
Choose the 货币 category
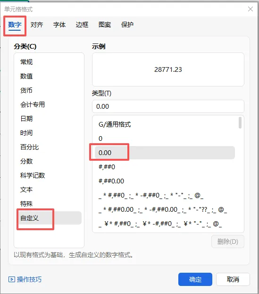tap(49, 90)
